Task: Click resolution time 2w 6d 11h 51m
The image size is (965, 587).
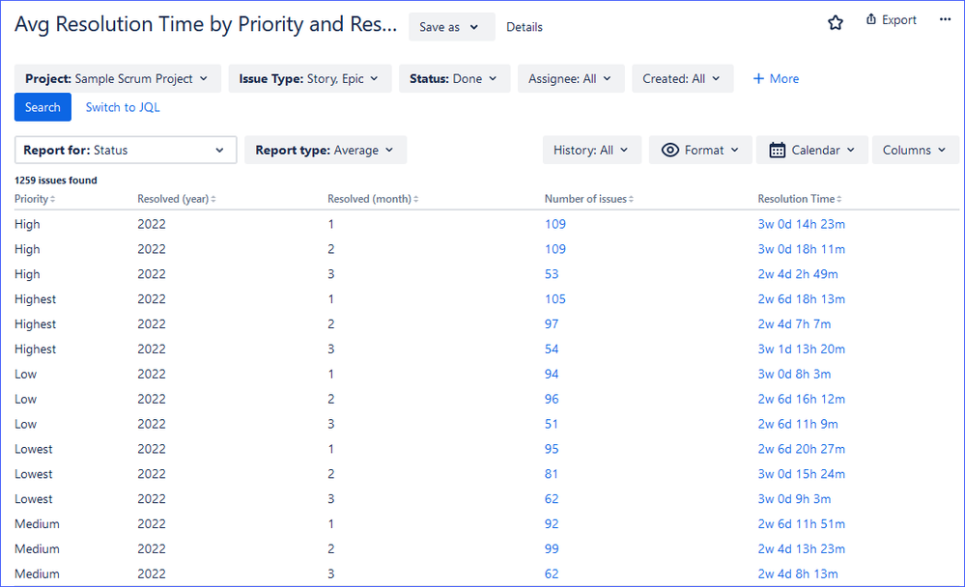Action: (x=802, y=523)
